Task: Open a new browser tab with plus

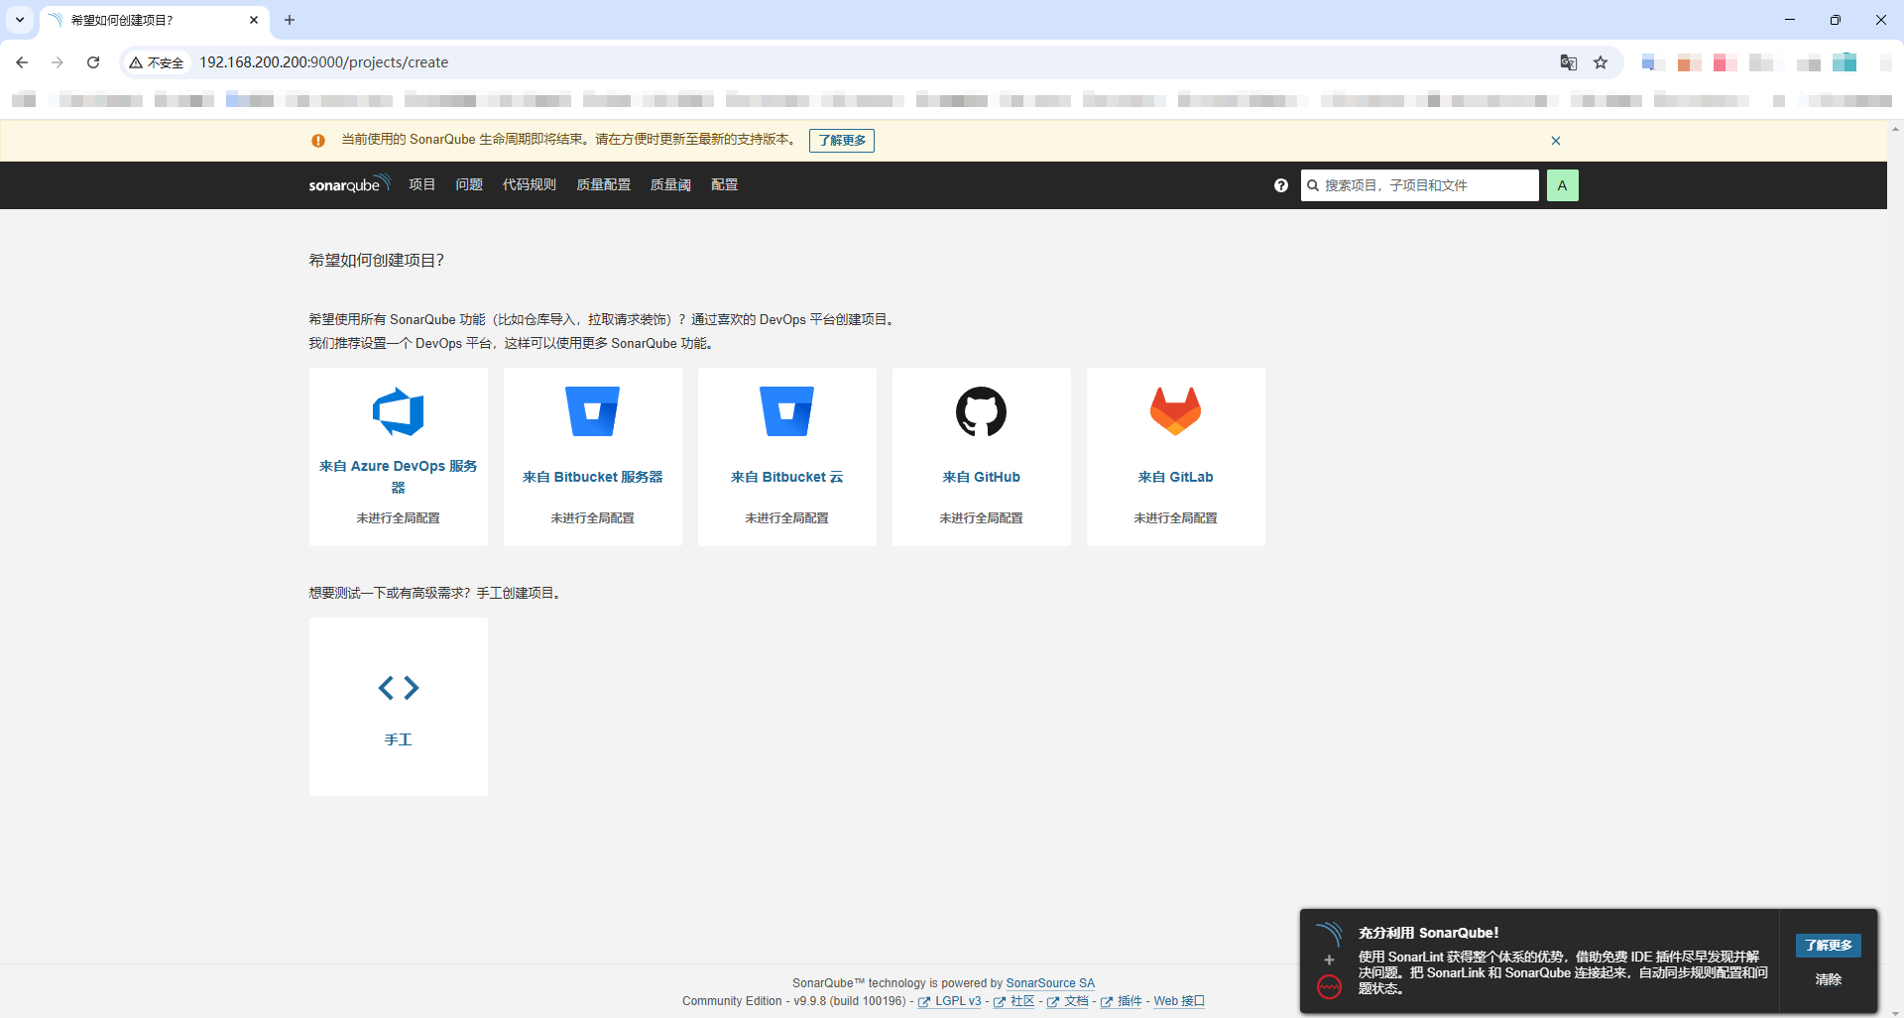Action: tap(290, 20)
